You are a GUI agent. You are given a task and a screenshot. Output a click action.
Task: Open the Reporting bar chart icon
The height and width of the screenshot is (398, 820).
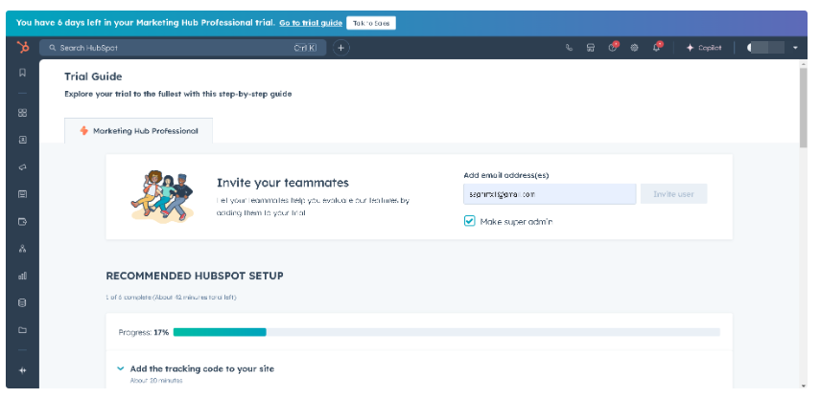[x=22, y=276]
